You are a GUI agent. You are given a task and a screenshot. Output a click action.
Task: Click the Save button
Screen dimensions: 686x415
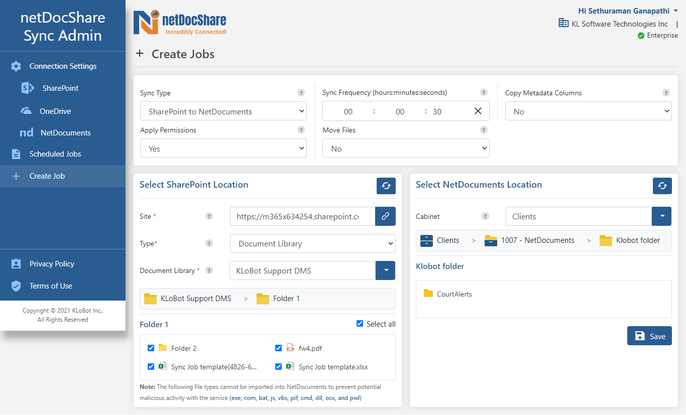pos(649,336)
